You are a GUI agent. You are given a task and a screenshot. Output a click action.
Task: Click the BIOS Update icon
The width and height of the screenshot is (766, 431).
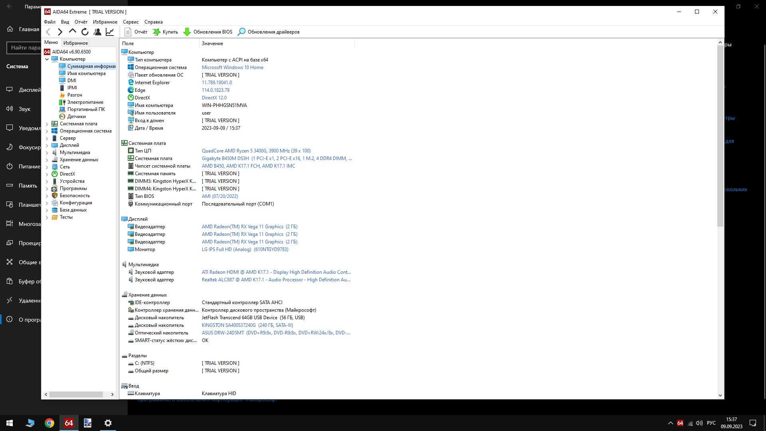coord(187,32)
